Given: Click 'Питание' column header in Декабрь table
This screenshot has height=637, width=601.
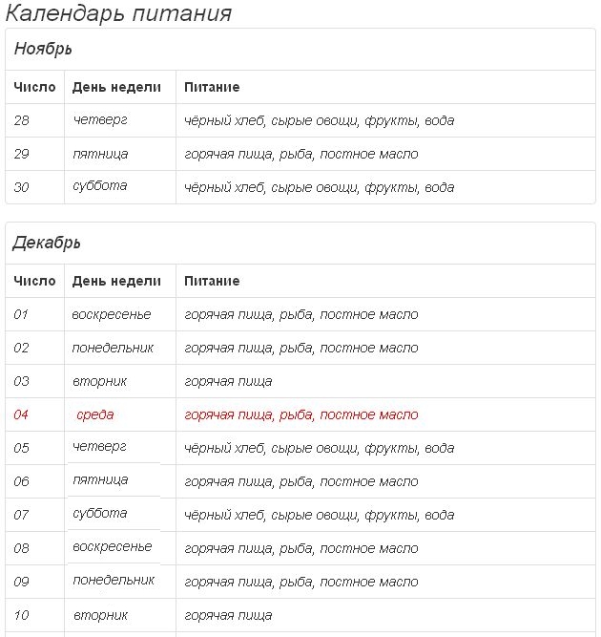Looking at the screenshot, I should tap(212, 281).
